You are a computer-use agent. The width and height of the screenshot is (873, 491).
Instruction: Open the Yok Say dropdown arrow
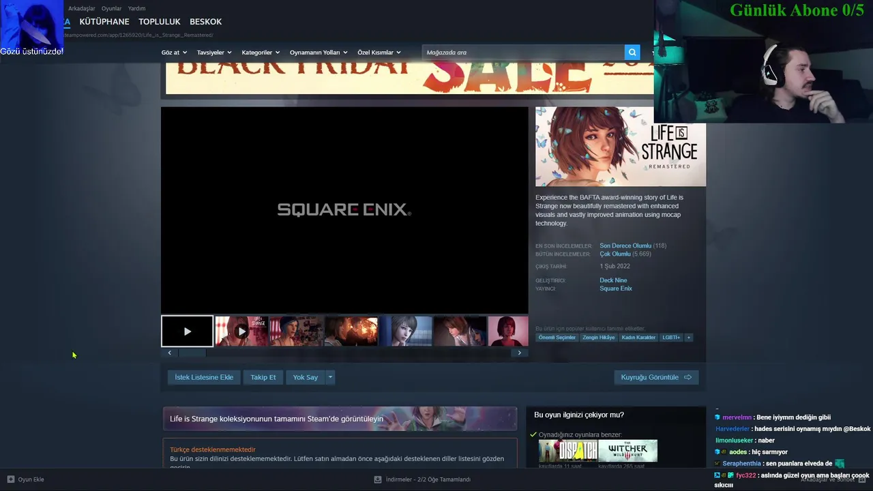pos(330,377)
